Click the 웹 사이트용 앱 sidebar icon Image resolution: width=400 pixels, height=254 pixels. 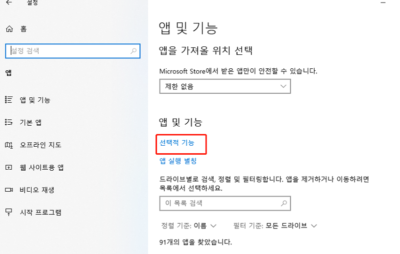click(x=8, y=167)
